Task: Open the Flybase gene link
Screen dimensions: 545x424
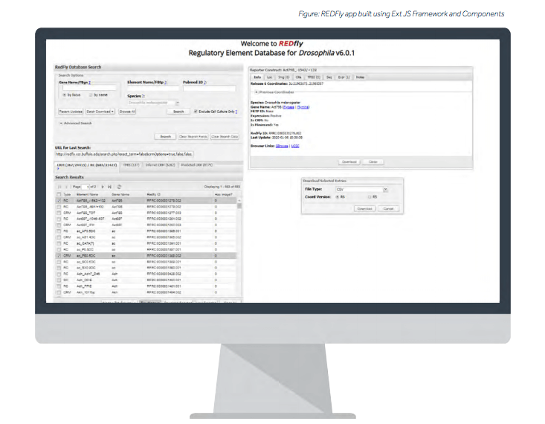Action: click(288, 107)
